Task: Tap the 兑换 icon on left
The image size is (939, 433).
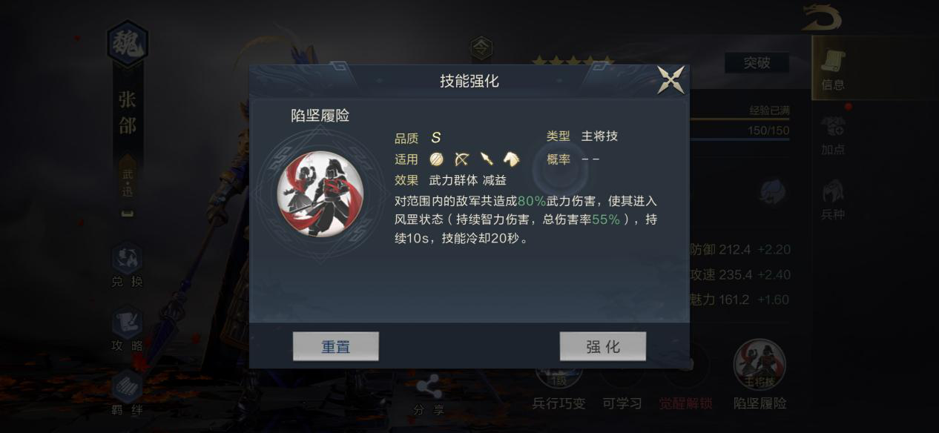Action: pos(127,265)
